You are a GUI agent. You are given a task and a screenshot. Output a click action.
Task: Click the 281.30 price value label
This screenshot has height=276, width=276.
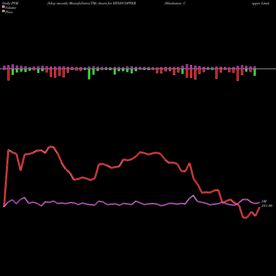point(267,206)
